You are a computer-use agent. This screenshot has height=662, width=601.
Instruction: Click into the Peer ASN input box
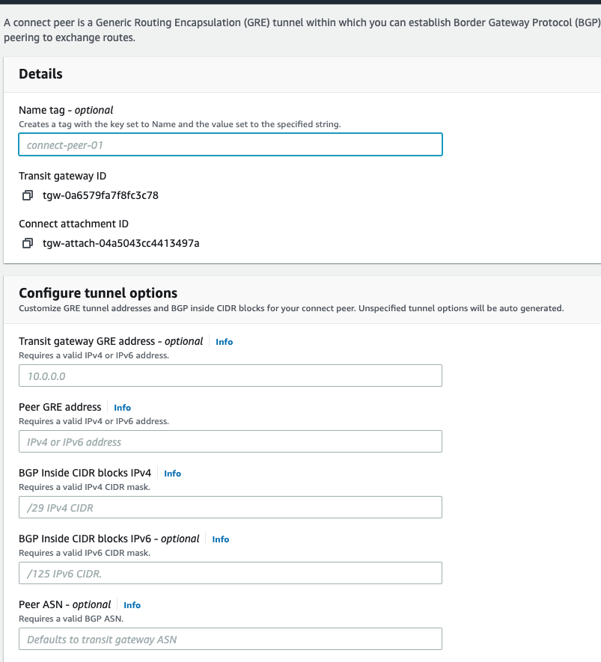pos(230,639)
